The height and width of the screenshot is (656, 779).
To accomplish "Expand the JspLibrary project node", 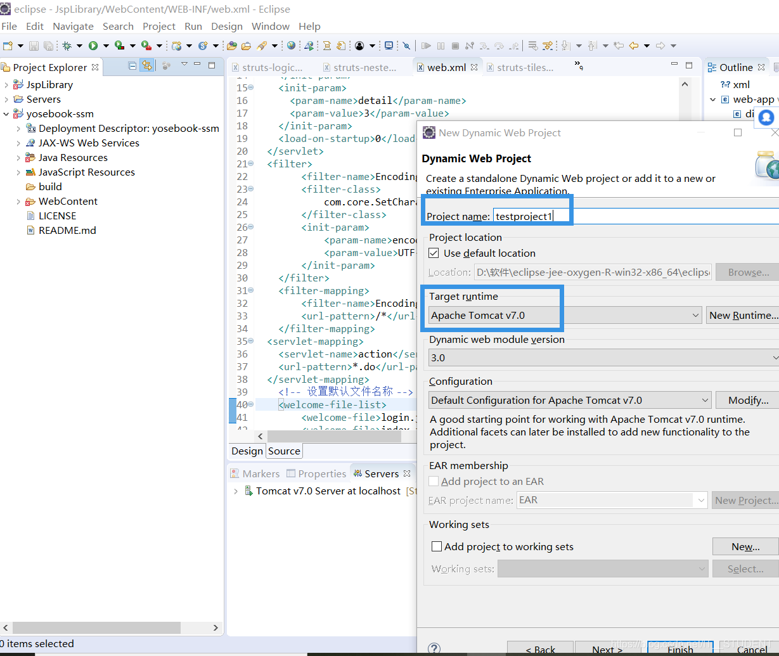I will (x=6, y=85).
